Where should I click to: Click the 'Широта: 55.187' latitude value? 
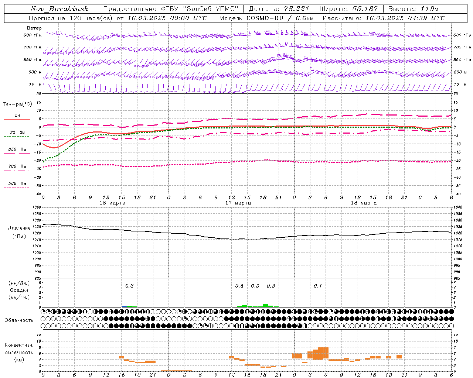coord(348,9)
